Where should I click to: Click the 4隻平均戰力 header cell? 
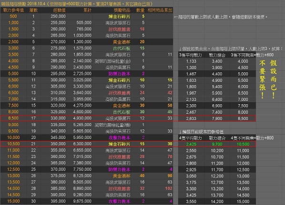190,138
